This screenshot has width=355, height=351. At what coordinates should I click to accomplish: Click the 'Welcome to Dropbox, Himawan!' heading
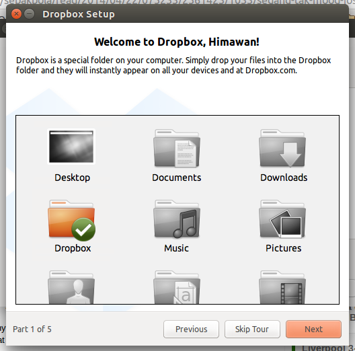pyautogui.click(x=177, y=42)
